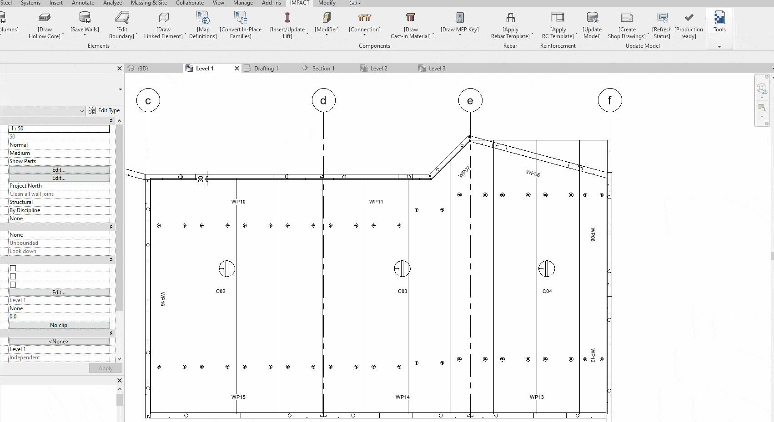Click the Production ready checkmark icon
This screenshot has height=422, width=774.
tap(689, 18)
